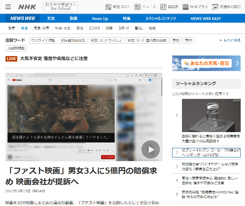The height and width of the screenshot is (206, 245).
Task: Go to the 科学・文化 category
Action: coord(63,28)
